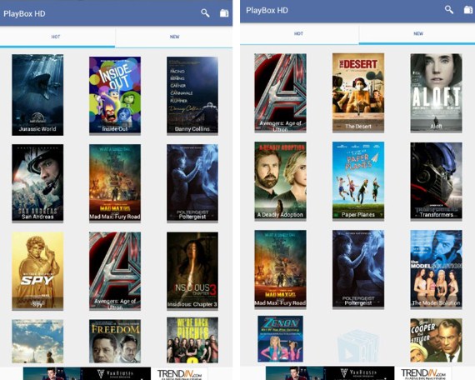
Task: Open The Desert movie poster
Action: tap(358, 92)
